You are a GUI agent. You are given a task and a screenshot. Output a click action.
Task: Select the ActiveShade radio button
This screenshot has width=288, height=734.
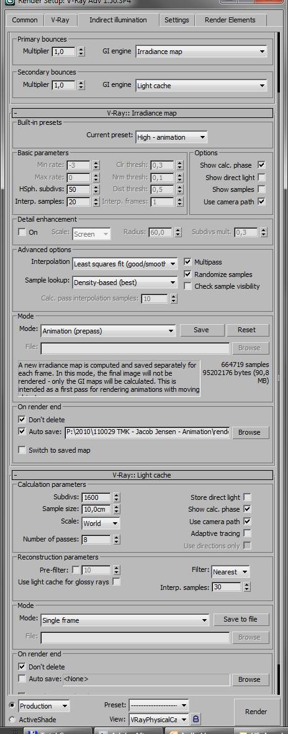click(12, 719)
